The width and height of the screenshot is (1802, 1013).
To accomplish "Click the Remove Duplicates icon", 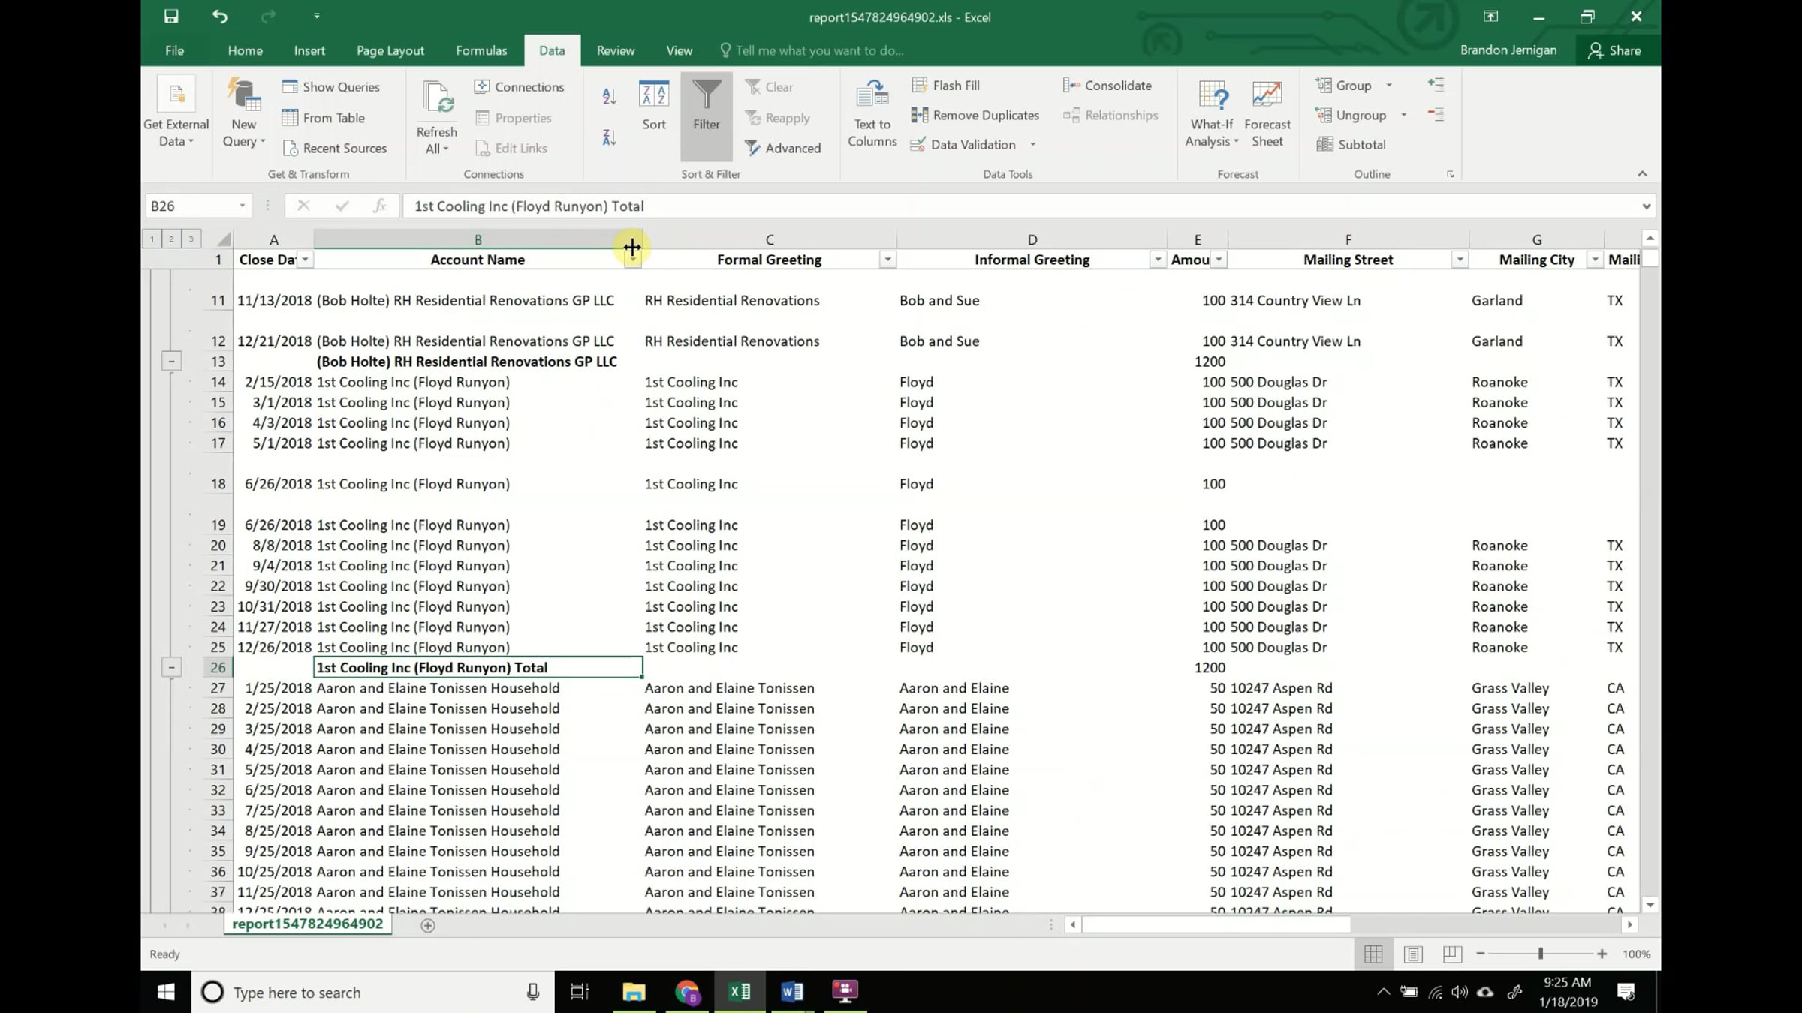I will [x=919, y=115].
